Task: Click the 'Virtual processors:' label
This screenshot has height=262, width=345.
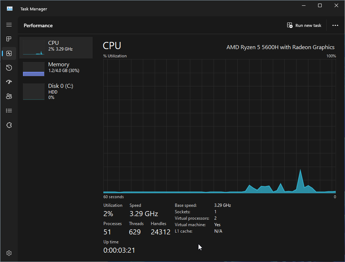Action: click(192, 218)
